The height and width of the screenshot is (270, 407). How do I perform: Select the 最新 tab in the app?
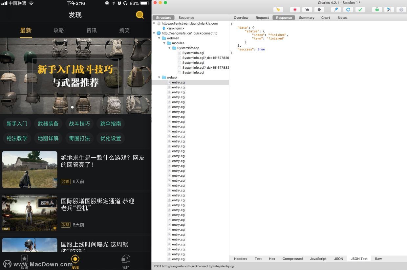(x=26, y=31)
